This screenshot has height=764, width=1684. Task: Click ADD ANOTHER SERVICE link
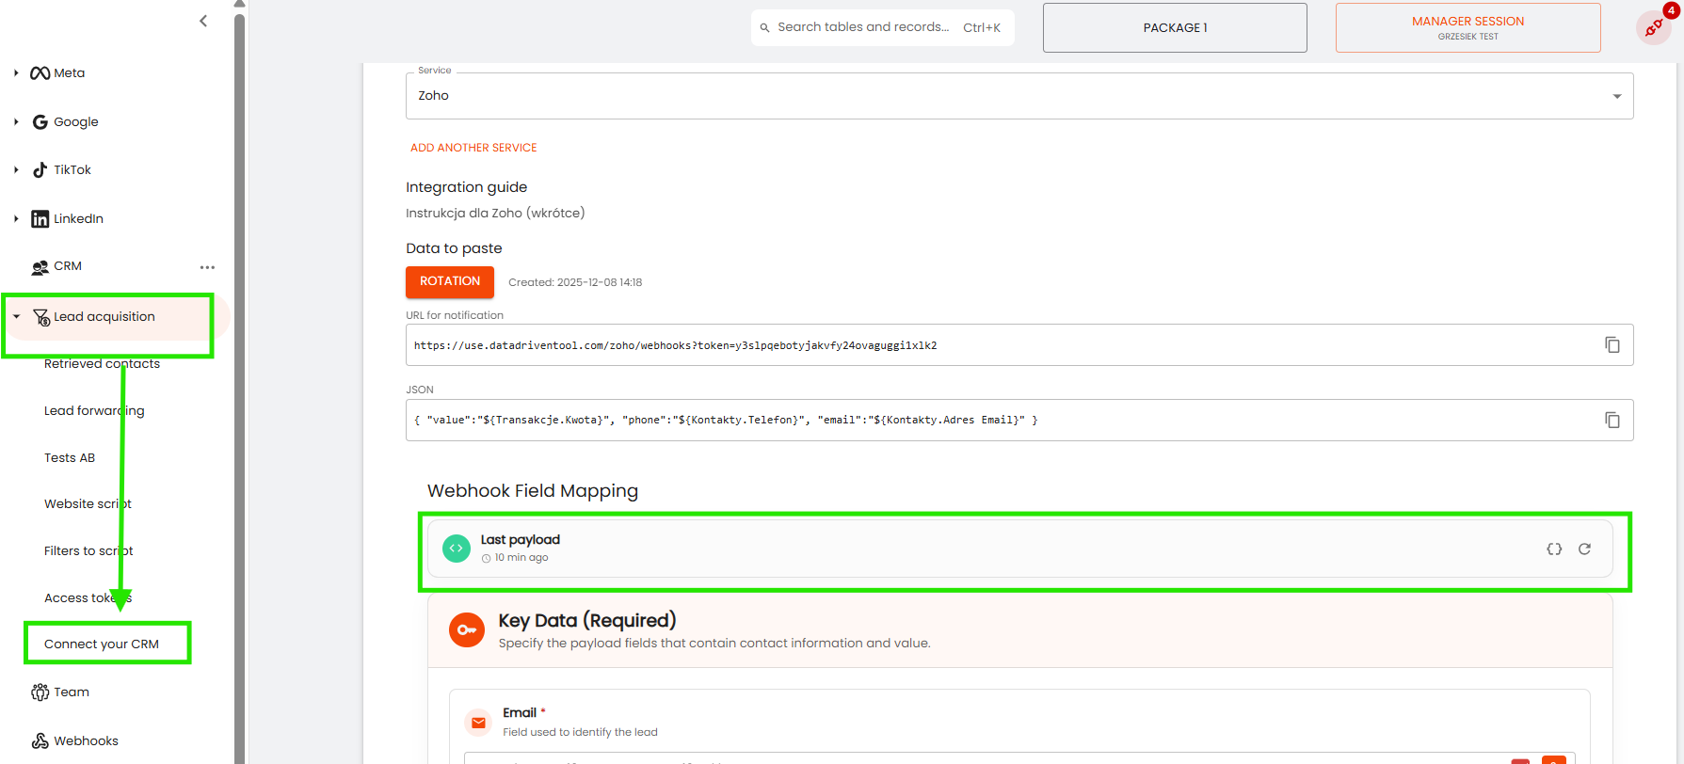473,148
